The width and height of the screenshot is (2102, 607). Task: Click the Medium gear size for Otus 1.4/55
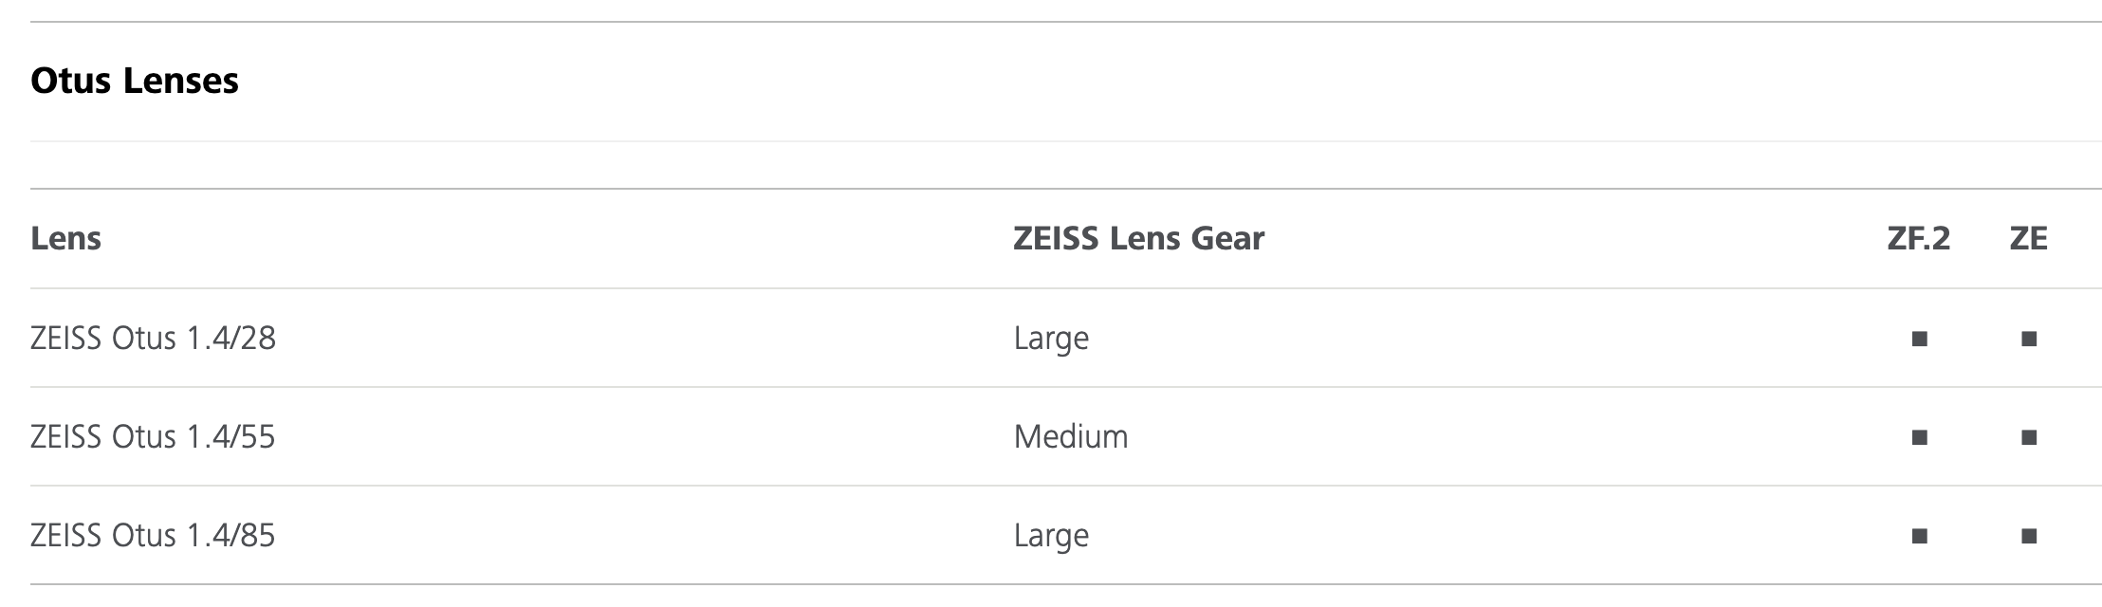point(1071,437)
